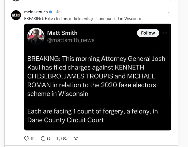This screenshot has height=147, width=188.
Task: Click the 92 reposts count
Action: [65, 138]
